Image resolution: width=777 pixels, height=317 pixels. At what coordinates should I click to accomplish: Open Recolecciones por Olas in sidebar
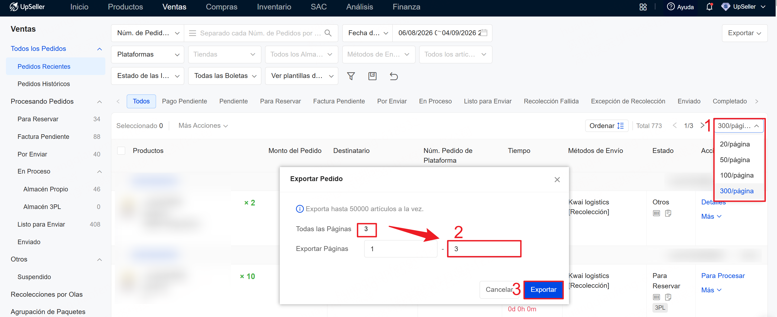pos(47,294)
